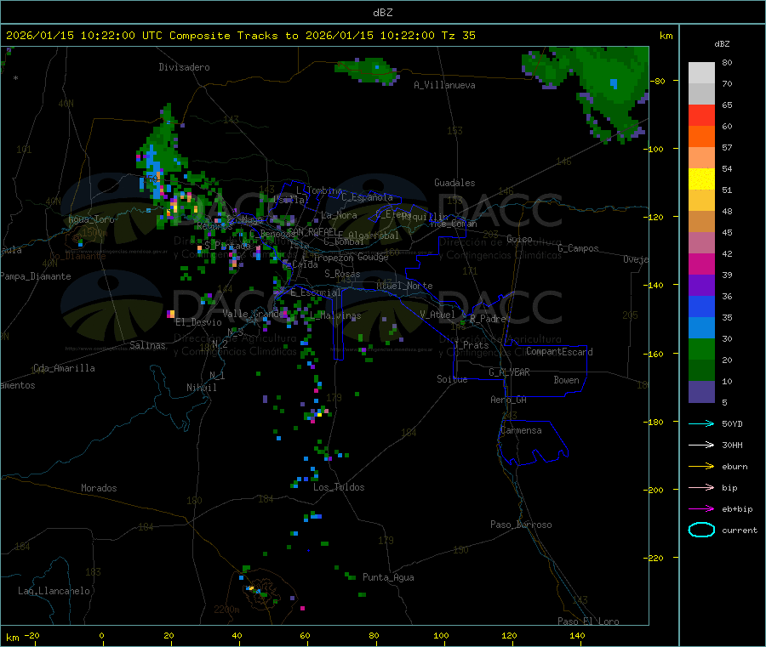766x647 pixels.
Task: Click the cyan ellipse 'current' legend icon
Action: (701, 530)
